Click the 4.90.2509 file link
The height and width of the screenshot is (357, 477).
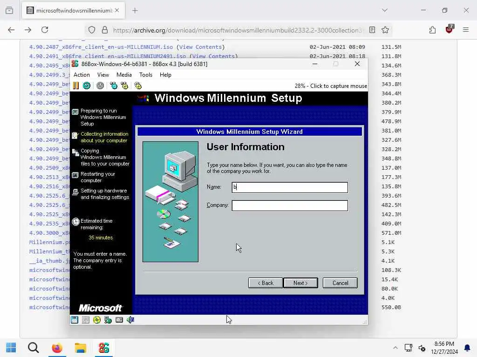coord(49,168)
